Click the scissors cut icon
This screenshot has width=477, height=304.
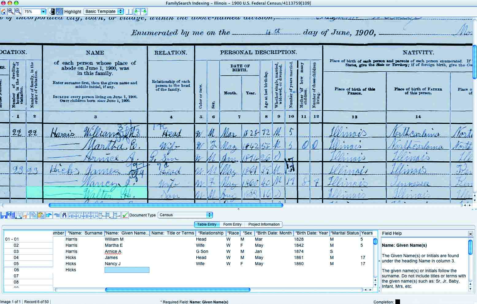coord(26,215)
